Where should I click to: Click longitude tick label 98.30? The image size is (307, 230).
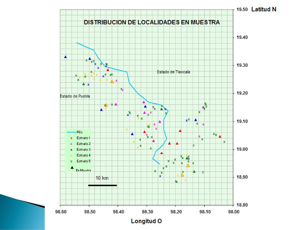coord(147,212)
